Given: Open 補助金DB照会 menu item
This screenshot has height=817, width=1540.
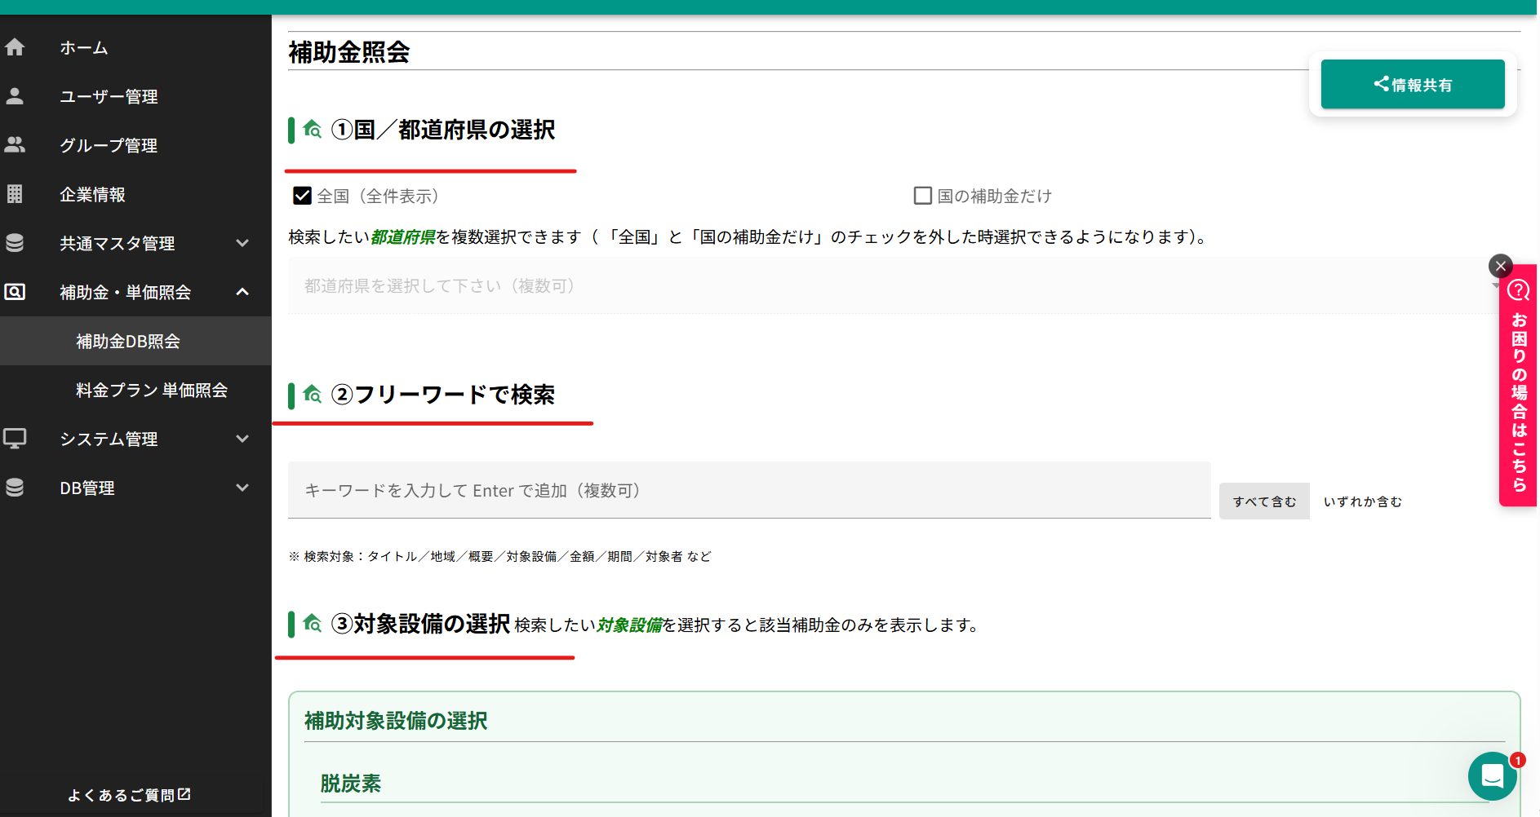Looking at the screenshot, I should [128, 342].
